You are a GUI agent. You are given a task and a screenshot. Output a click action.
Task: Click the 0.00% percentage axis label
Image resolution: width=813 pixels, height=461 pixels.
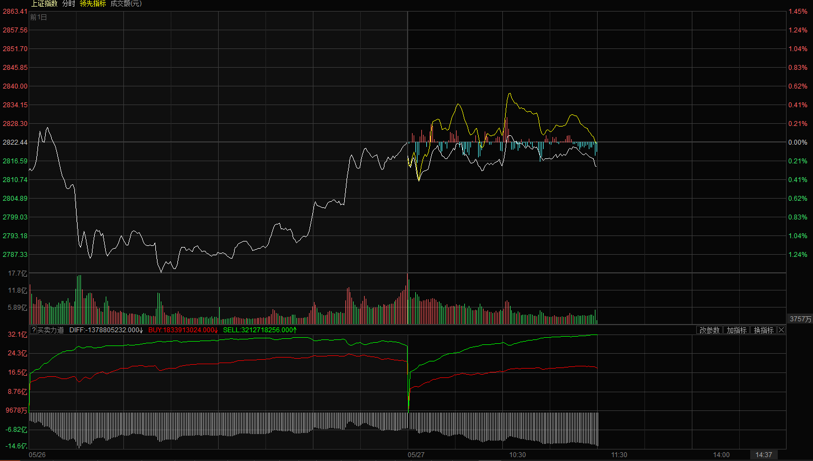(x=798, y=142)
